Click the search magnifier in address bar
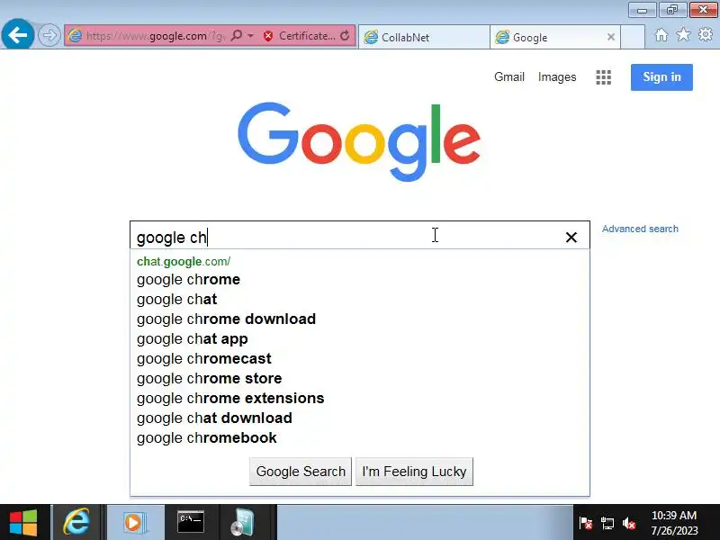This screenshot has width=720, height=540. [236, 35]
